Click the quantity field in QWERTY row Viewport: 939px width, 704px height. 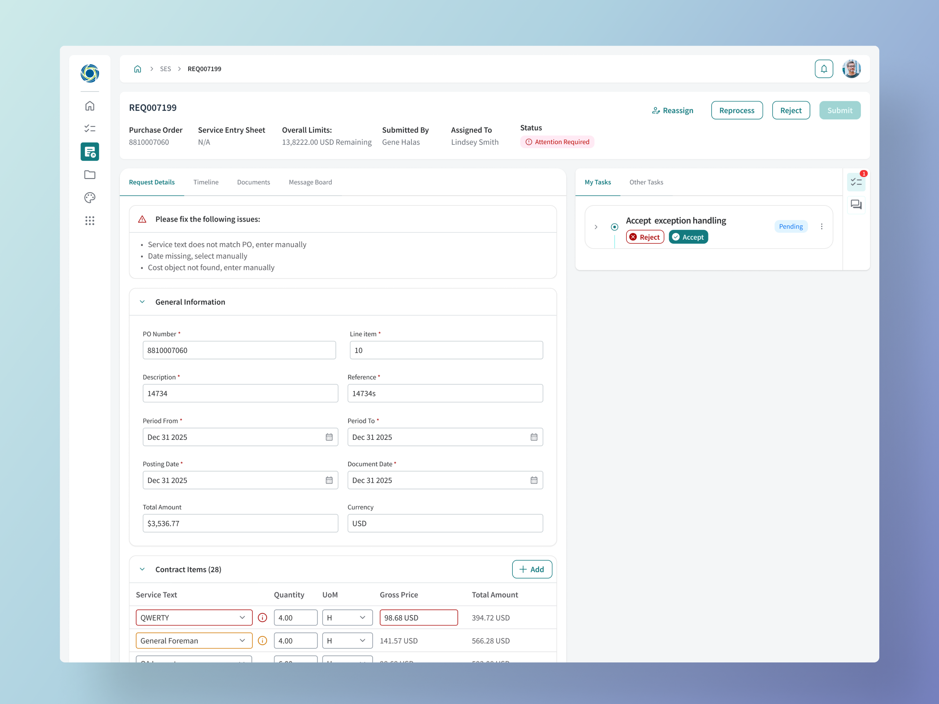[295, 618]
